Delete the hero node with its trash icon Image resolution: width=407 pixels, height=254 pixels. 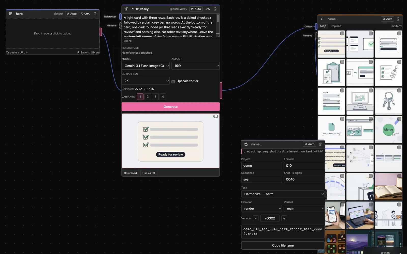click(x=95, y=14)
